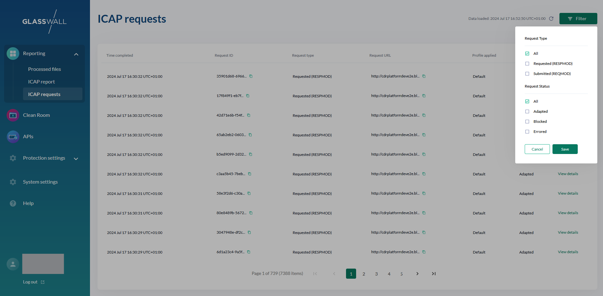Image resolution: width=603 pixels, height=296 pixels.
Task: Click the refresh data icon beside timestamp
Action: tap(551, 19)
